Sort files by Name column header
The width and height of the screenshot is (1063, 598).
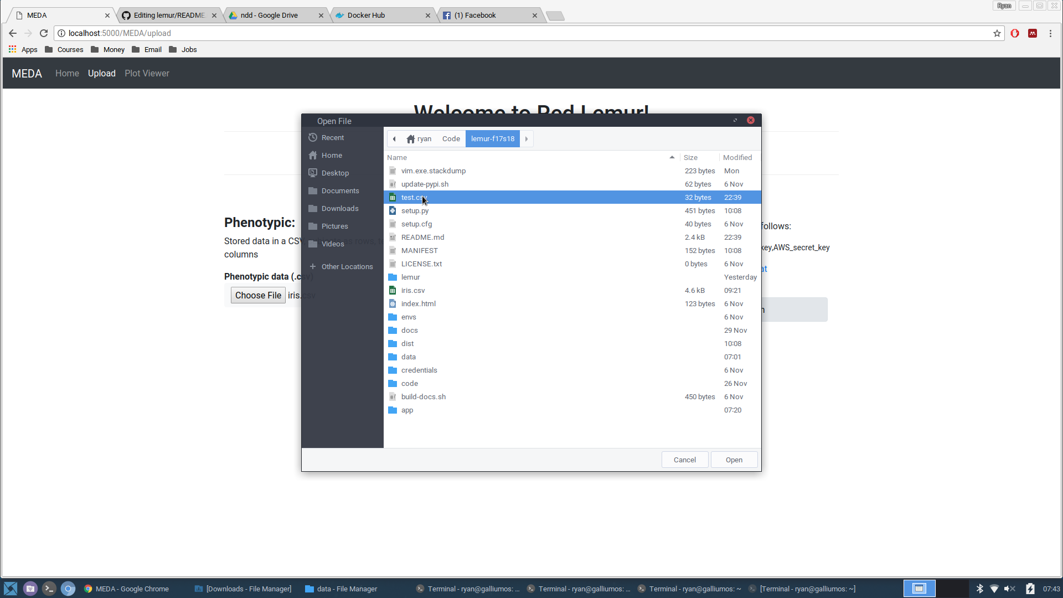[397, 157]
